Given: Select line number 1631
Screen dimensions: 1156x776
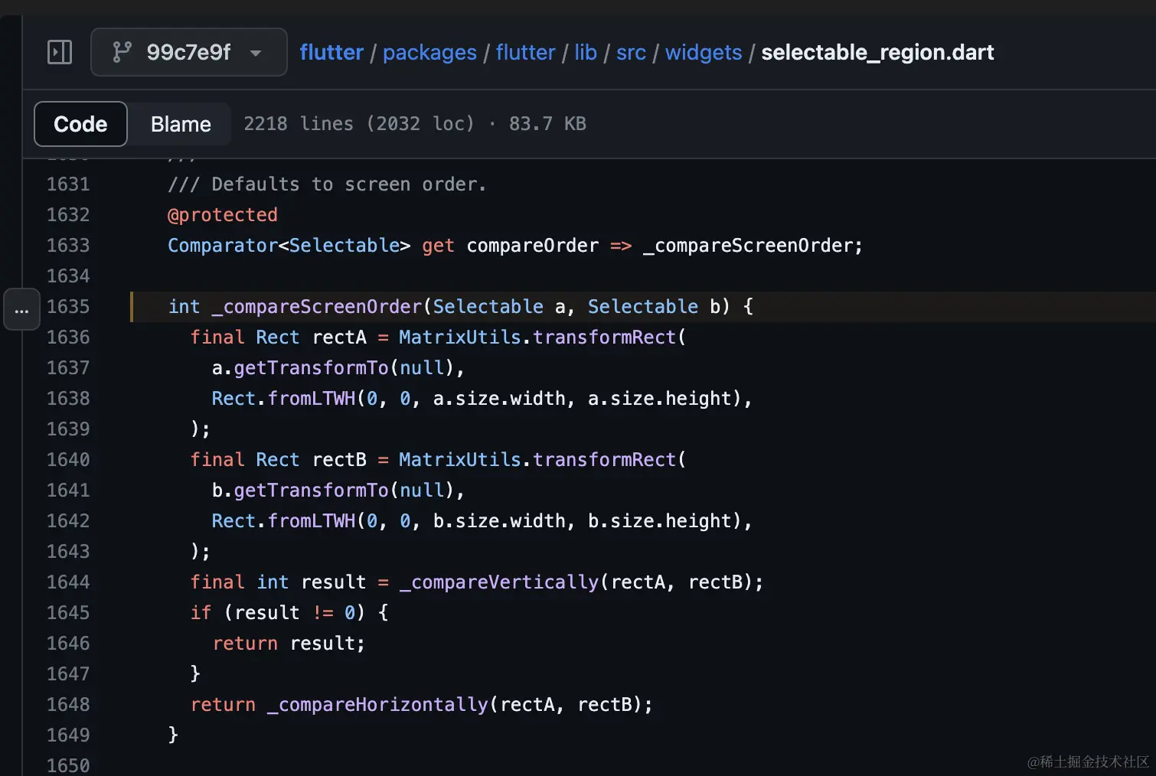Looking at the screenshot, I should pos(68,184).
